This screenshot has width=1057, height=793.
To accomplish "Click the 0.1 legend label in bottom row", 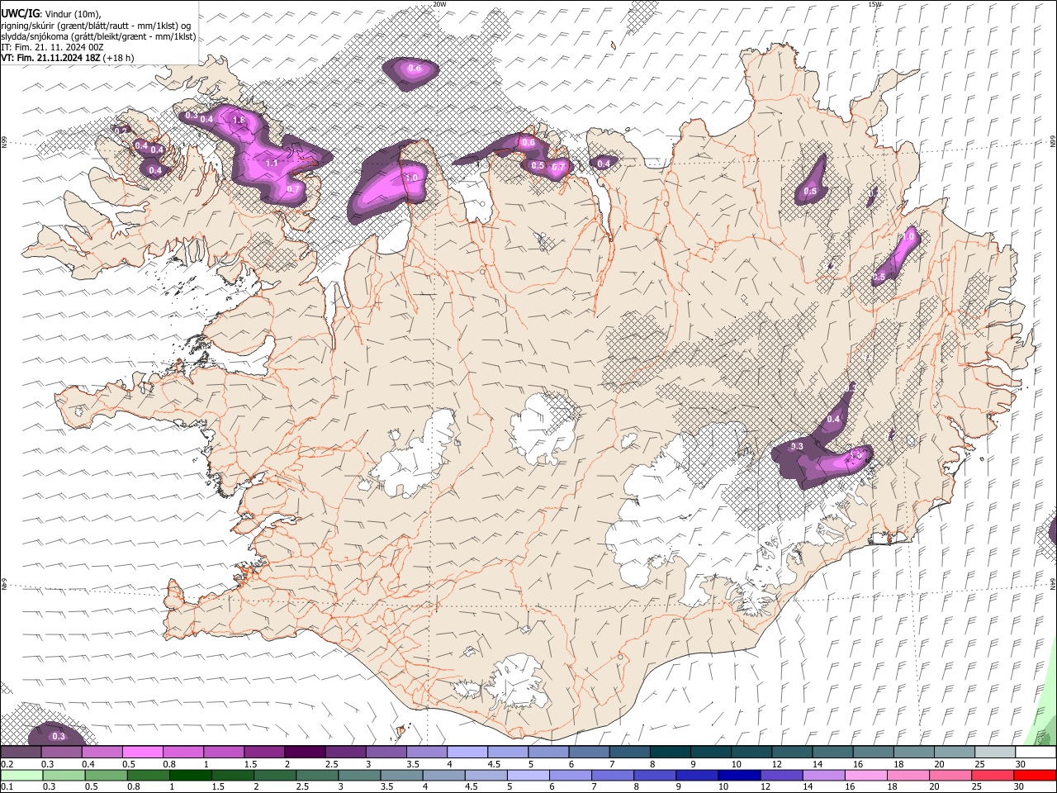I will [x=7, y=787].
